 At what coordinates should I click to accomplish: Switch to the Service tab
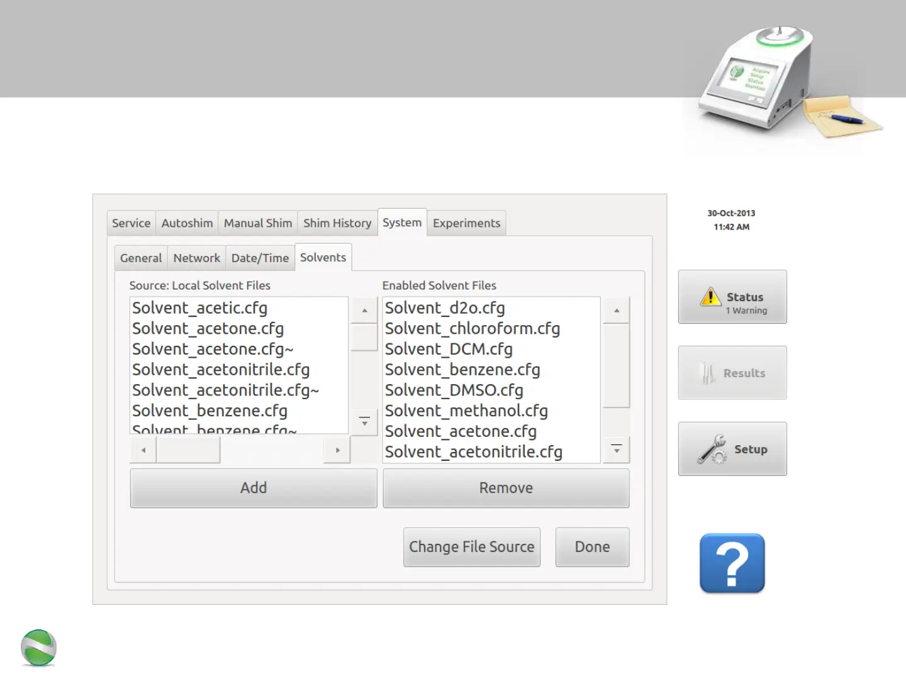pyautogui.click(x=131, y=223)
